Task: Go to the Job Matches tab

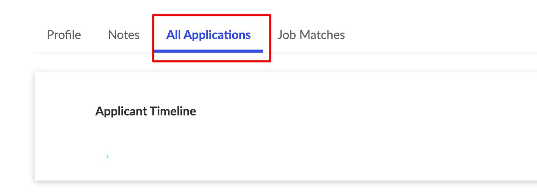Action: click(x=311, y=35)
